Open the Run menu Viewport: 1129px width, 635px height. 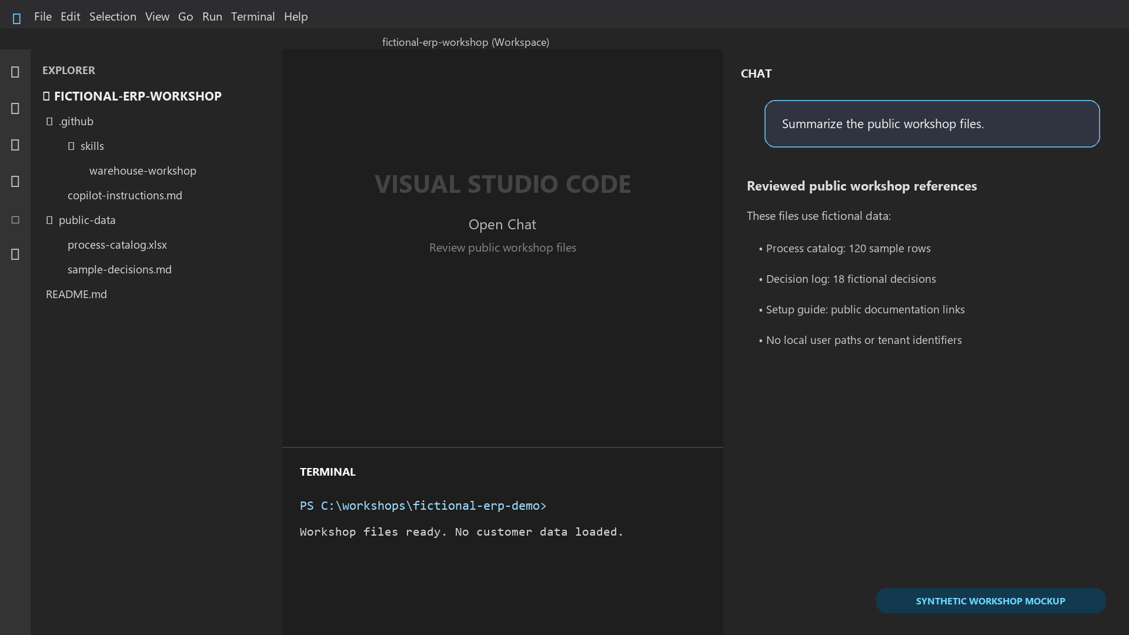click(x=212, y=16)
